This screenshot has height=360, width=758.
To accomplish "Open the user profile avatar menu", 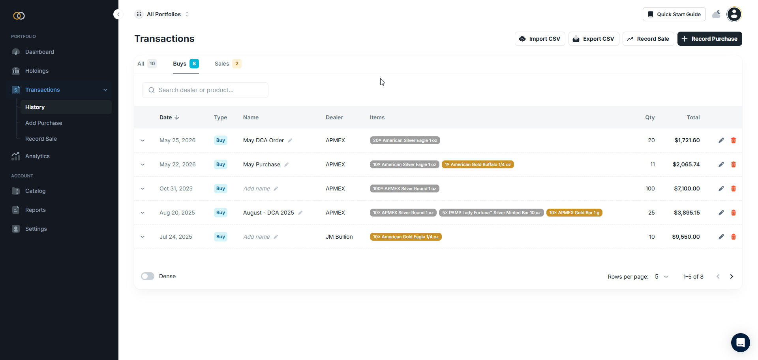I will point(734,14).
